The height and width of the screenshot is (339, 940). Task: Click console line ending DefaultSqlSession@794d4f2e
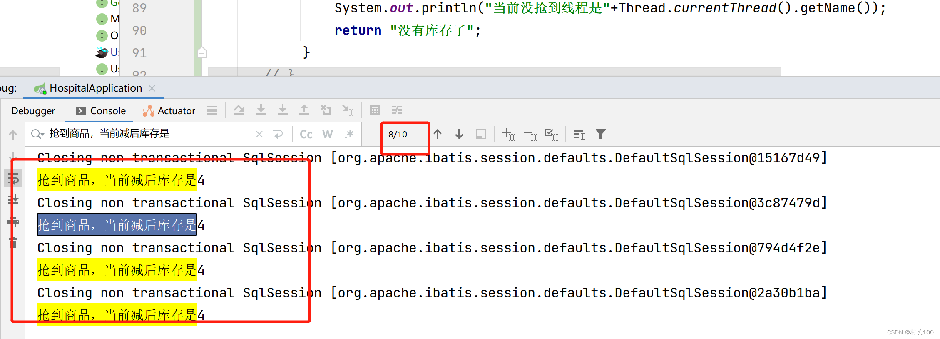pyautogui.click(x=432, y=248)
